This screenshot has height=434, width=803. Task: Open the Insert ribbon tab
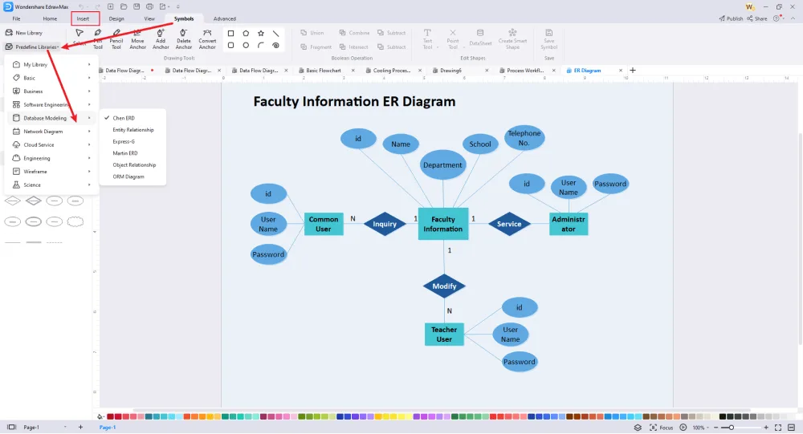point(83,18)
